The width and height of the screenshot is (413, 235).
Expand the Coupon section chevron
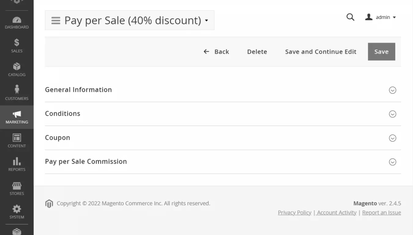392,138
